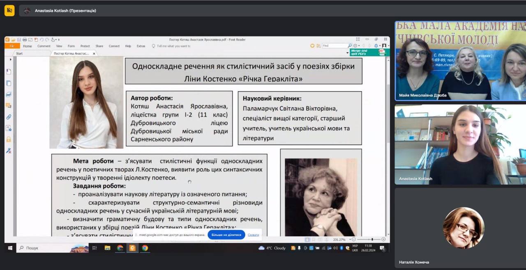Open the Layers panel in sidebar
This screenshot has height=270, width=526.
(x=9, y=94)
